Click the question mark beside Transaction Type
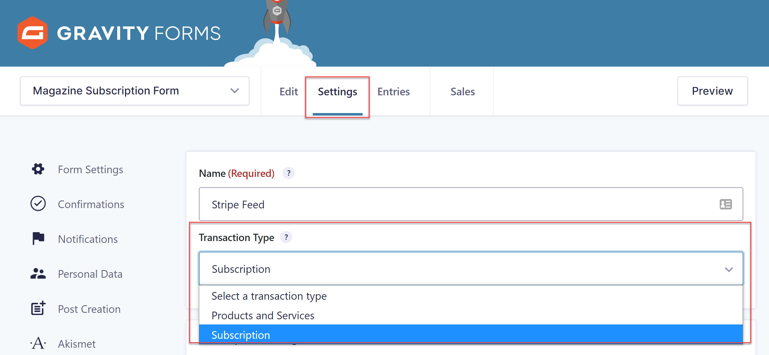 (286, 237)
